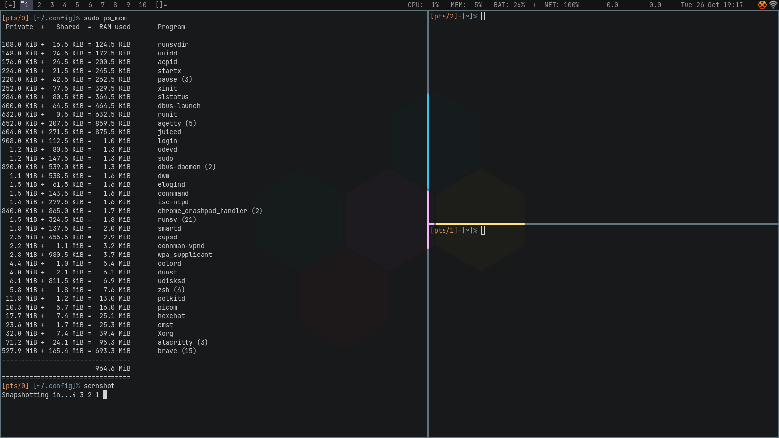Click the 'zsh (4)' program name

171,290
